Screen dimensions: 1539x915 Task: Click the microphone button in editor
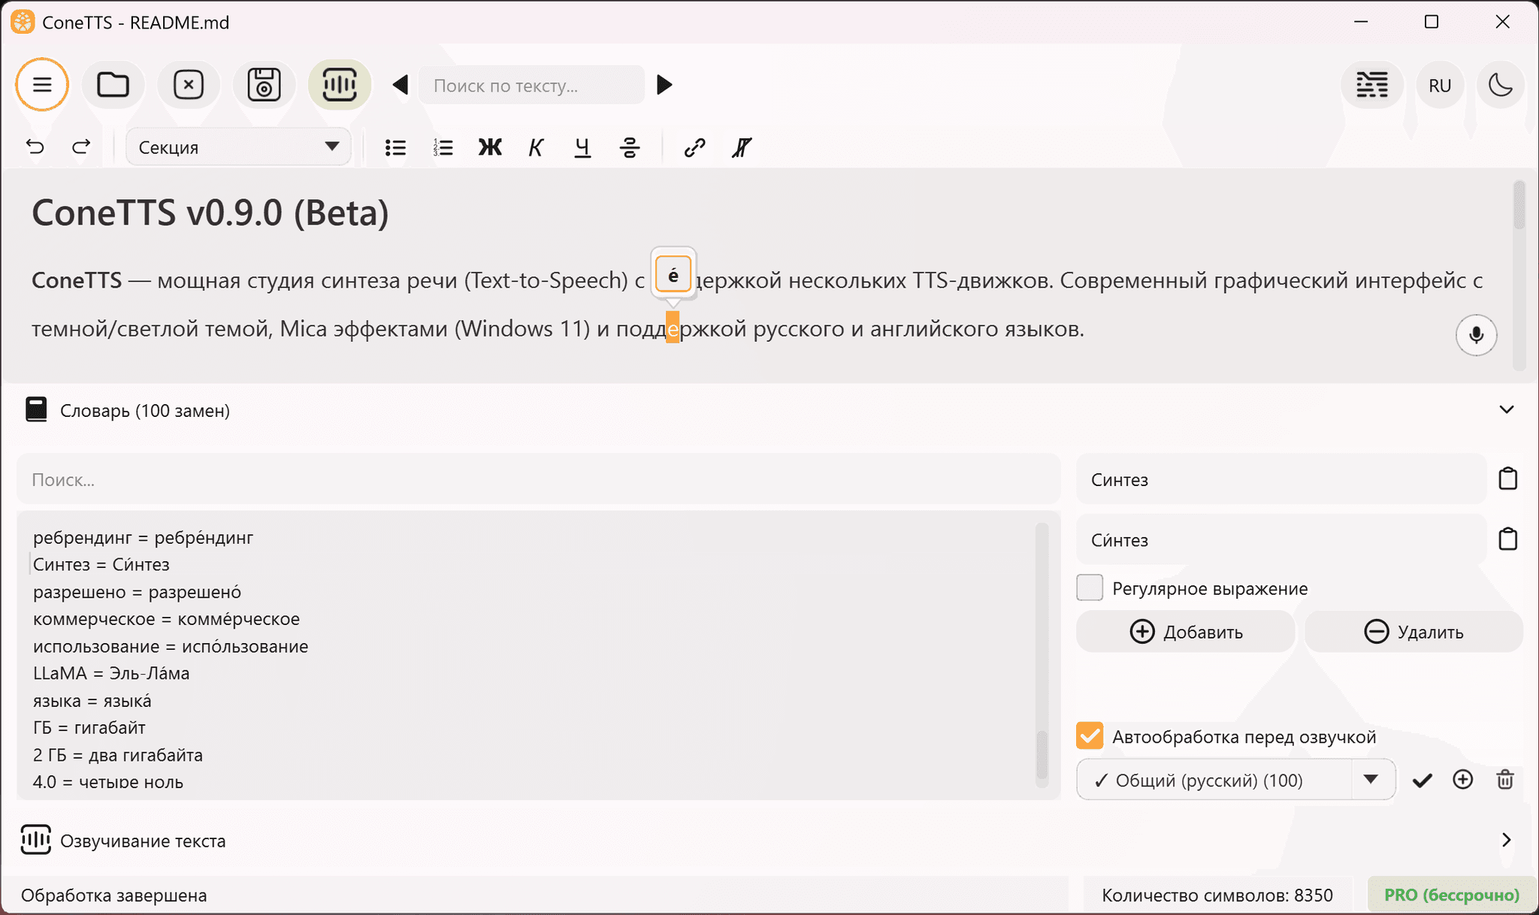1476,334
